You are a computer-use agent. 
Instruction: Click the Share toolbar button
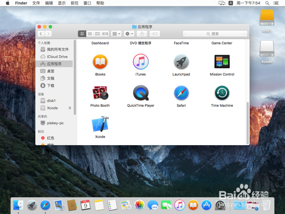click(142, 34)
